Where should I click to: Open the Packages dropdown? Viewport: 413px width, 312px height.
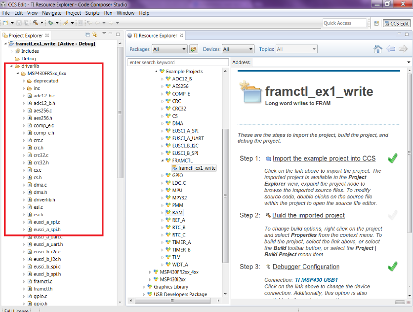pos(169,49)
